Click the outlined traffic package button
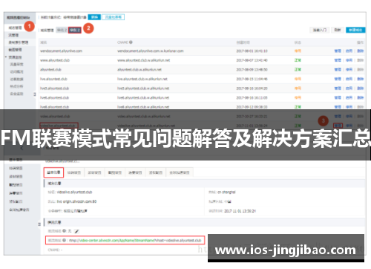The image size is (371, 269). (113, 17)
